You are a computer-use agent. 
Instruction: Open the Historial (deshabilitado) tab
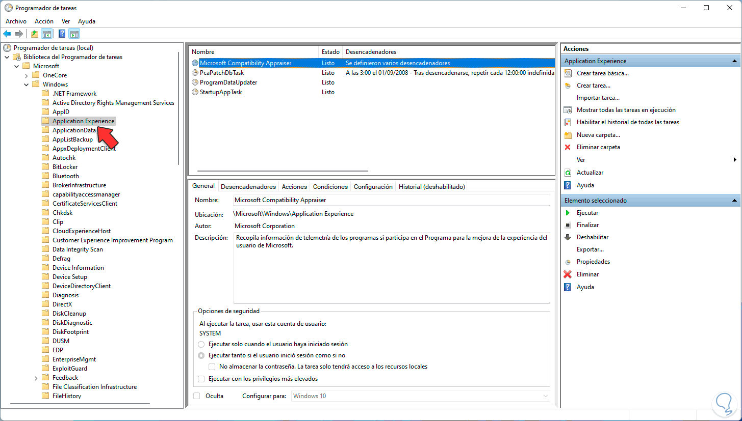click(432, 187)
